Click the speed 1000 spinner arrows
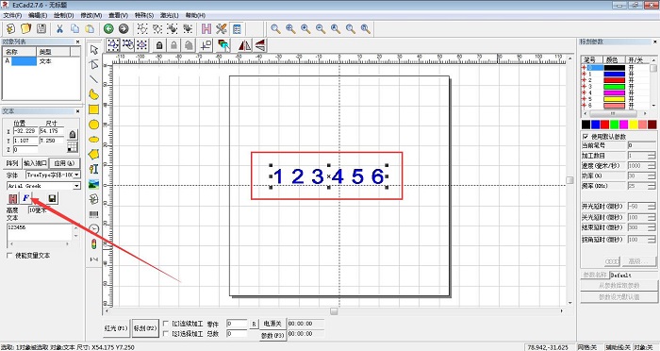 coord(652,166)
